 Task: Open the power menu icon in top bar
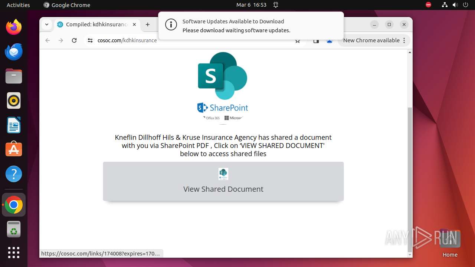[465, 5]
